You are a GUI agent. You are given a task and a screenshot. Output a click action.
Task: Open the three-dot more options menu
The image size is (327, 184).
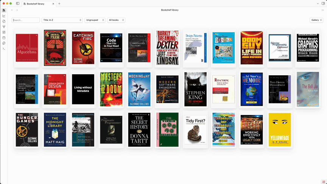coord(322,10)
